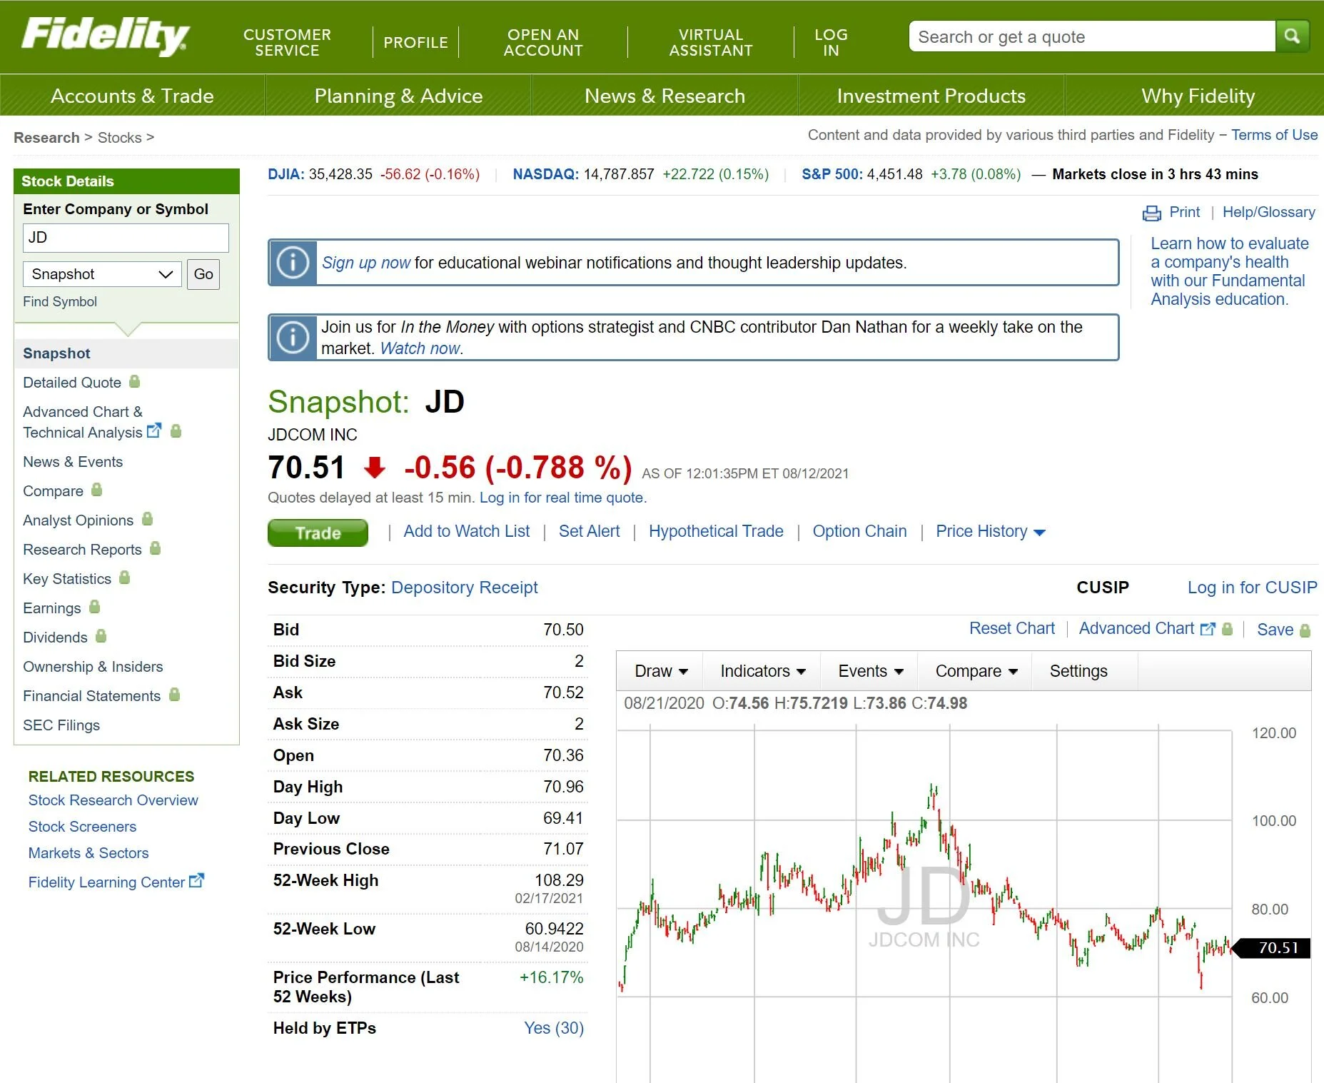Screen dimensions: 1324x1083
Task: Open the Snapshot view dropdown
Action: 102,274
